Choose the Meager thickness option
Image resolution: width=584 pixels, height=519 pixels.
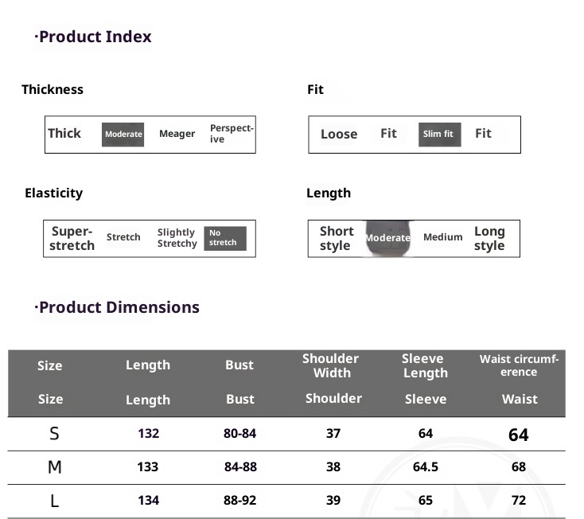tap(177, 134)
